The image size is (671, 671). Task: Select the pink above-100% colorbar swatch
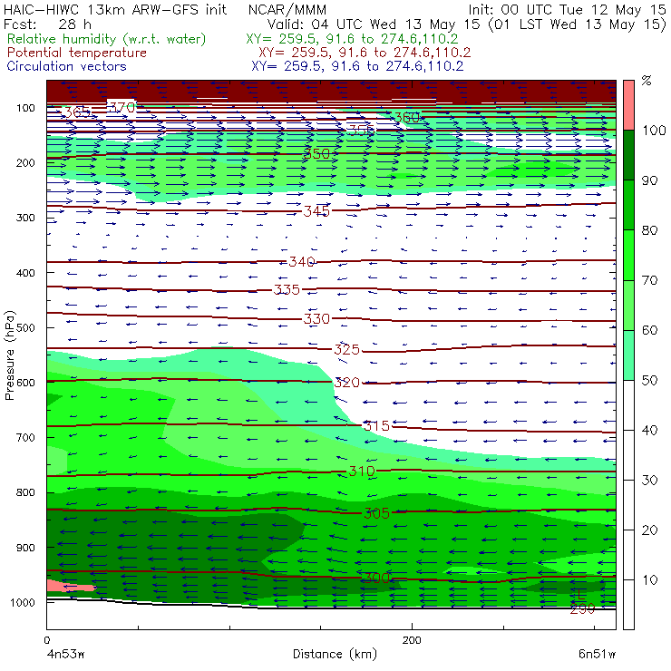pos(628,105)
